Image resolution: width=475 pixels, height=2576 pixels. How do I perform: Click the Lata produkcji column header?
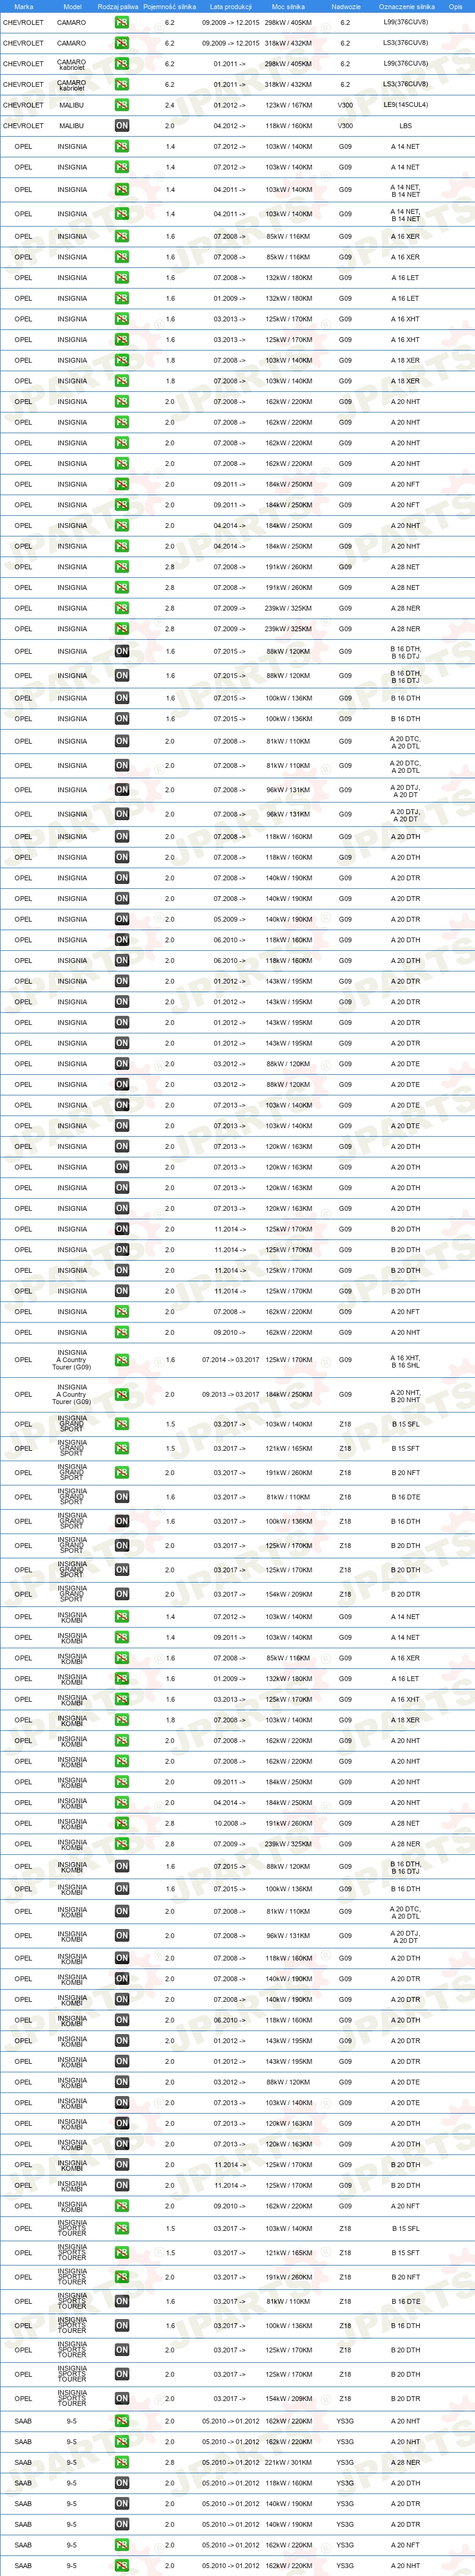point(231,6)
